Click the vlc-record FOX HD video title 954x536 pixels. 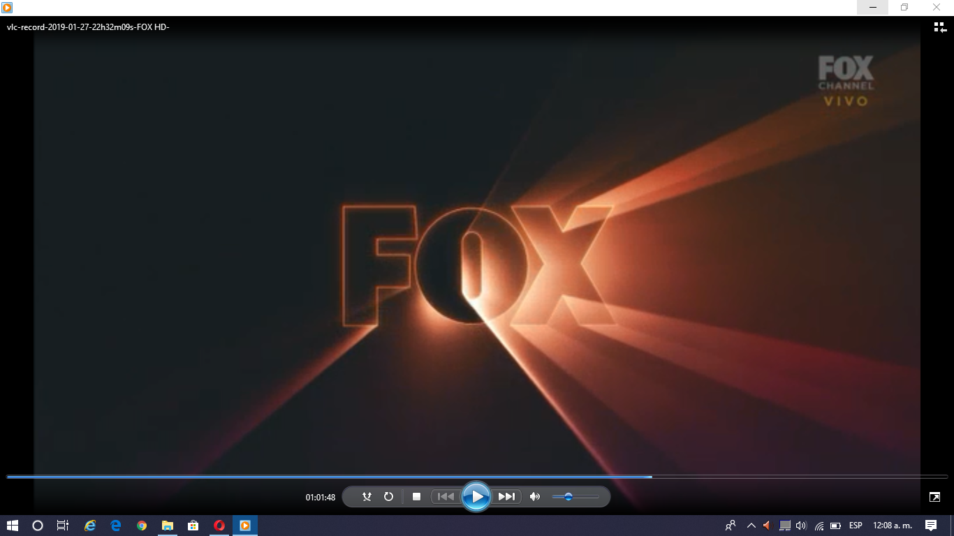(88, 27)
